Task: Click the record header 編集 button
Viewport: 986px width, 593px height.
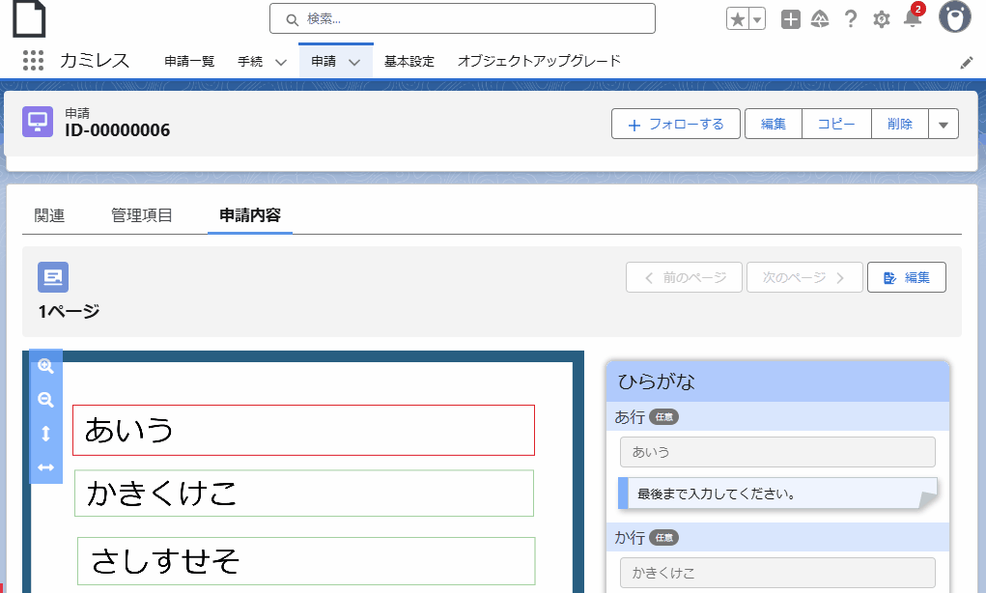Action: [774, 124]
